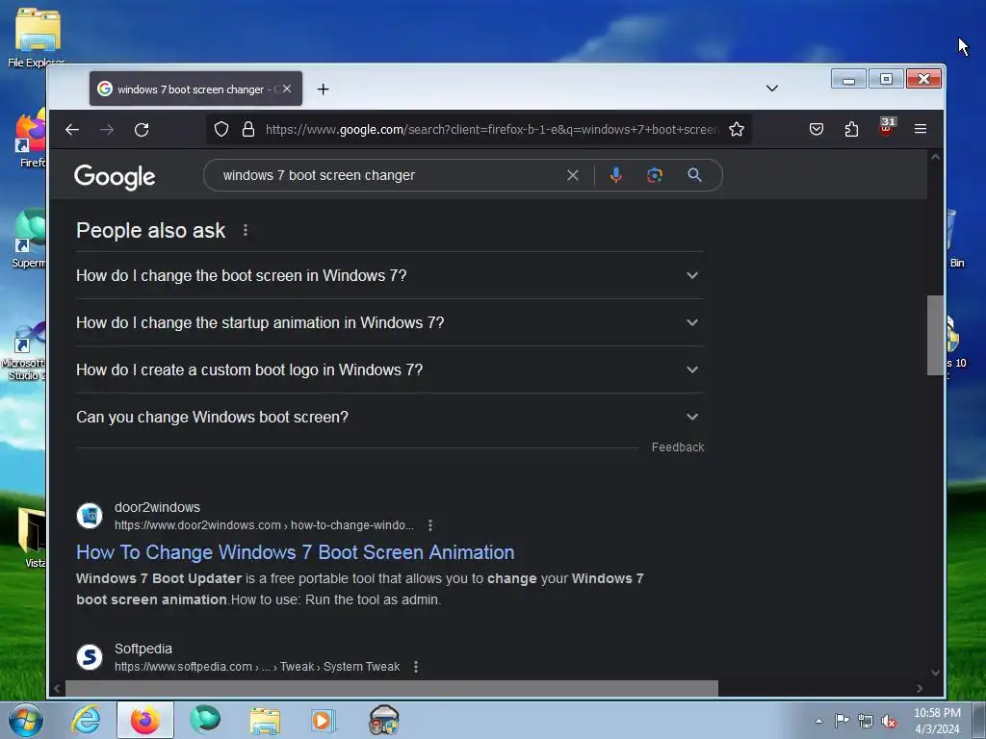The image size is (986, 739).
Task: Open Windows Media Player from taskbar
Action: point(324,720)
